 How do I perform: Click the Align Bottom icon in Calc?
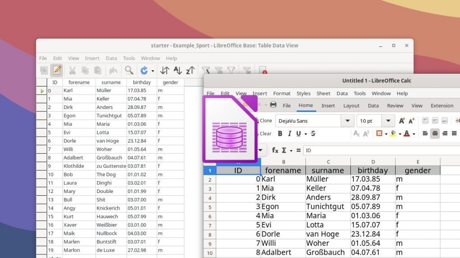point(445,120)
